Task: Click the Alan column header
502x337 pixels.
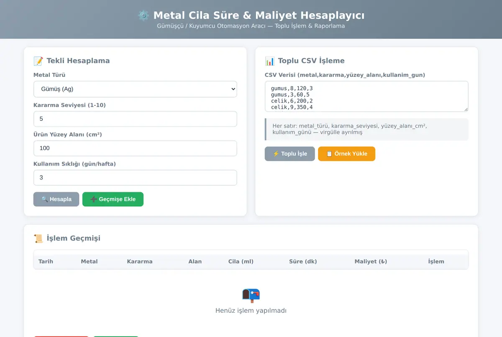Action: pos(195,262)
